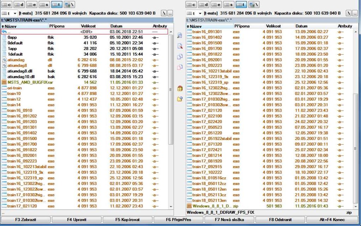Click the copy files icon in middle toolbar
Image resolution: width=361 pixels, height=226 pixels.
[180, 56]
